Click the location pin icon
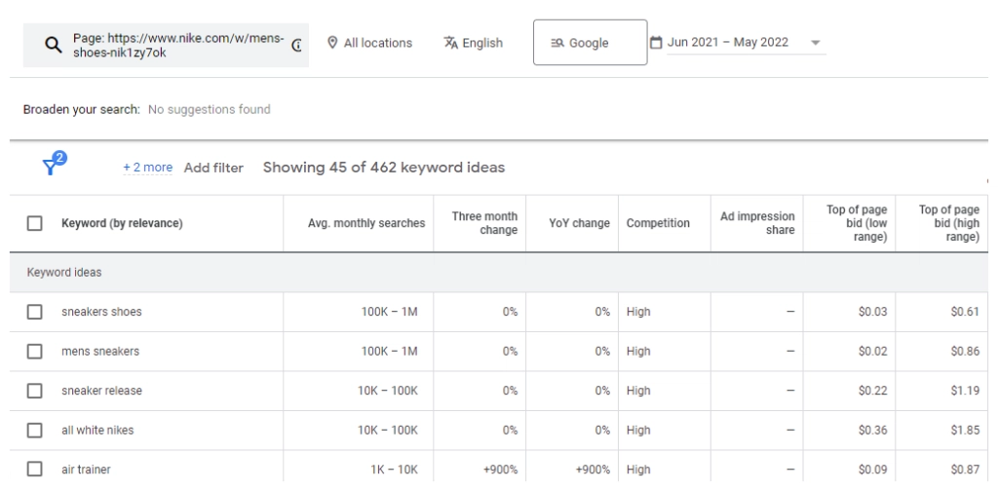The image size is (998, 491). click(x=331, y=43)
